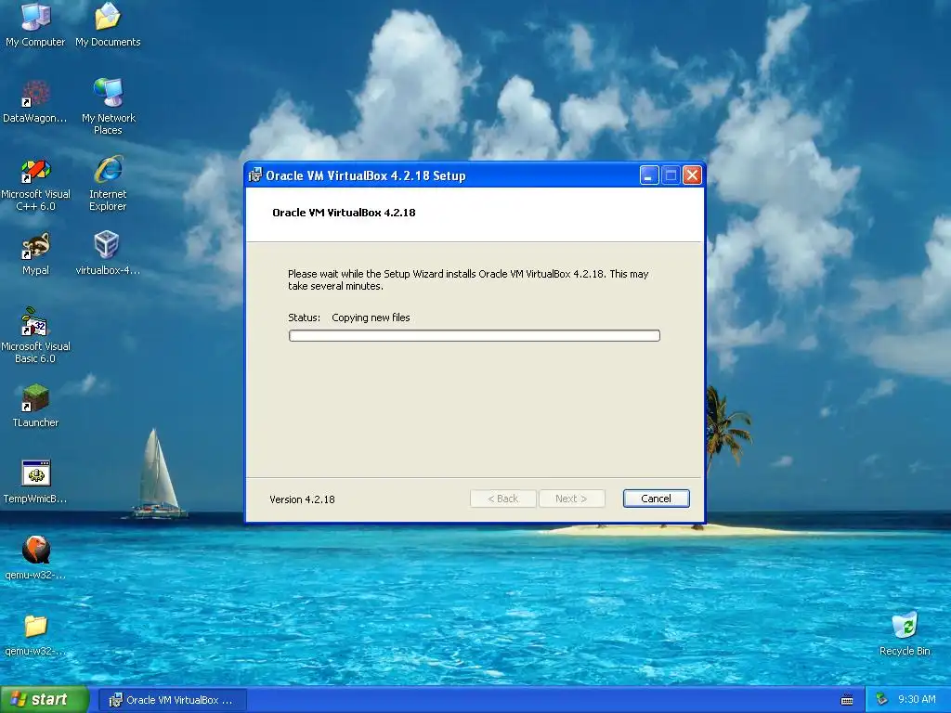
Task: Click the 'Please wait while the Setup Wizard' message
Action: 468,279
